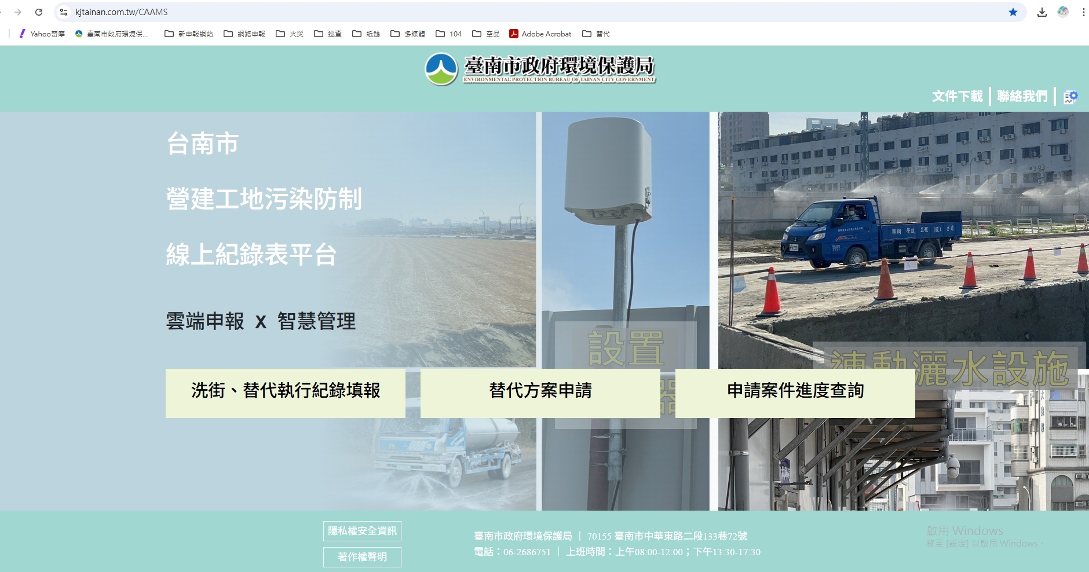Open the 聯絡我們 menu item

[1022, 96]
